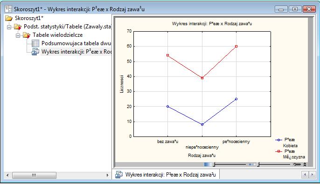Click the double-chevron collapse icon below graph
The height and width of the screenshot is (184, 320).
305,164
